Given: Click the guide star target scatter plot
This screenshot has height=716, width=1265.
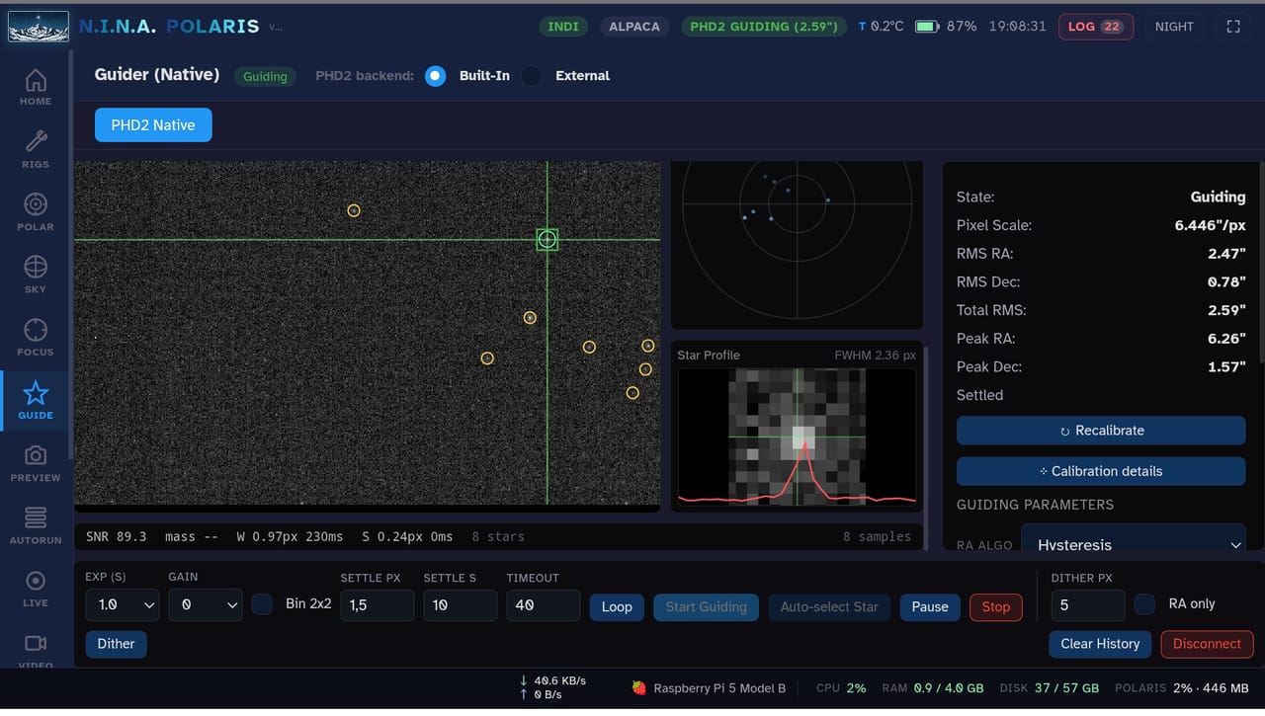Looking at the screenshot, I should pyautogui.click(x=797, y=245).
